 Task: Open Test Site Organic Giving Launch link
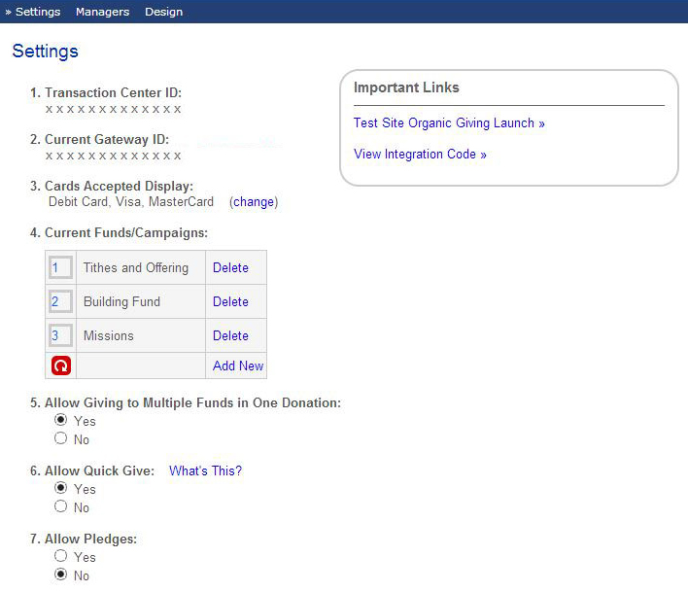click(x=449, y=122)
